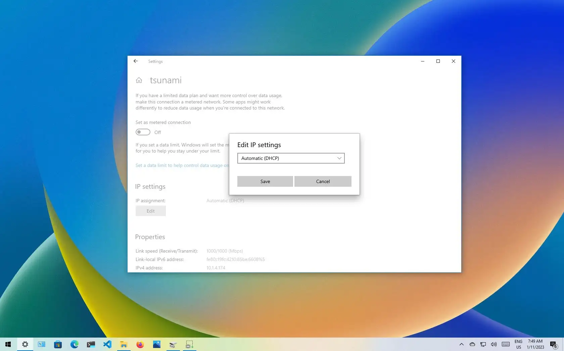Open the Edit IP settings dropdown
Screen dimensions: 564x351
tap(291, 158)
